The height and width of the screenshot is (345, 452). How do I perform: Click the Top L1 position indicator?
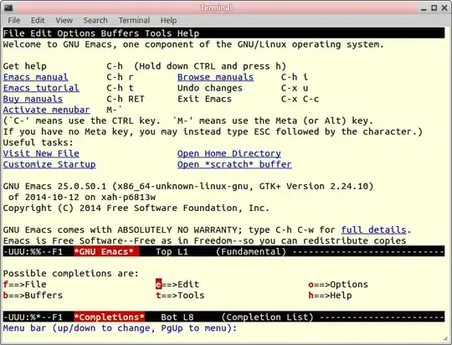pyautogui.click(x=172, y=251)
